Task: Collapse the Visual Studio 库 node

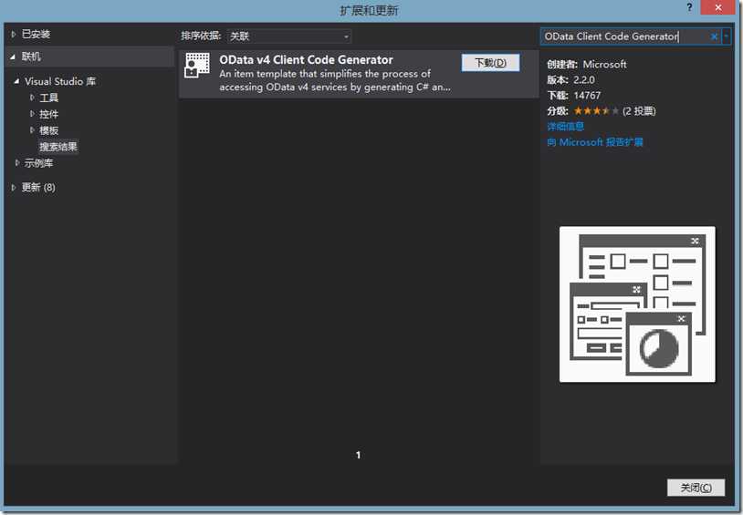Action: 16,81
